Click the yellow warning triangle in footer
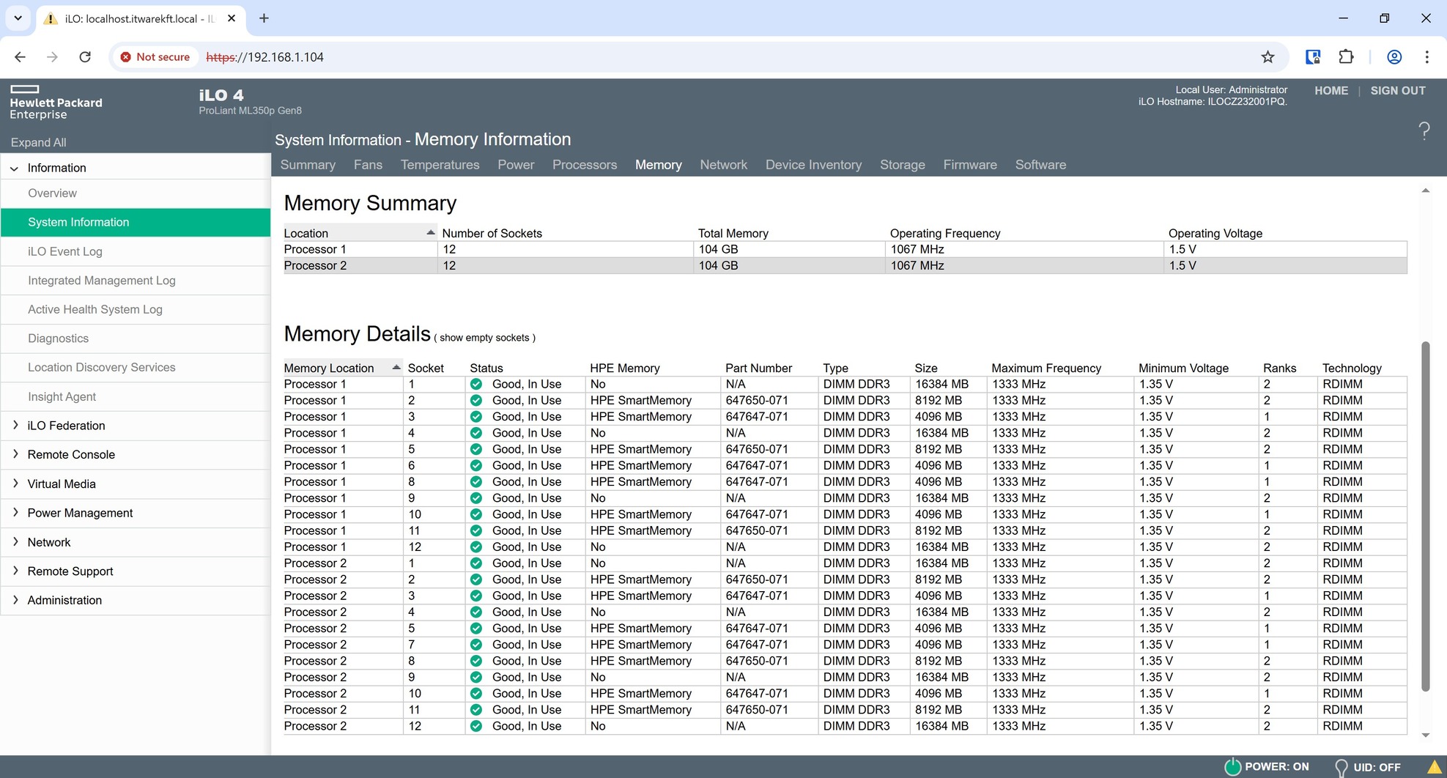 pos(1434,767)
